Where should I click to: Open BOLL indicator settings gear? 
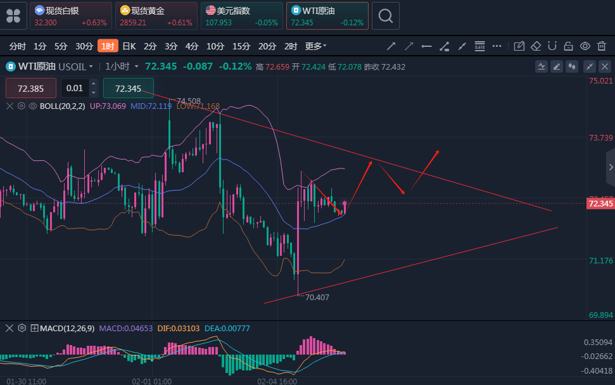22,106
